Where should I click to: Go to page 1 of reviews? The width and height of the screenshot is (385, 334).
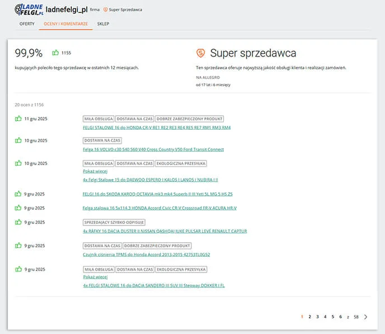[302, 317]
